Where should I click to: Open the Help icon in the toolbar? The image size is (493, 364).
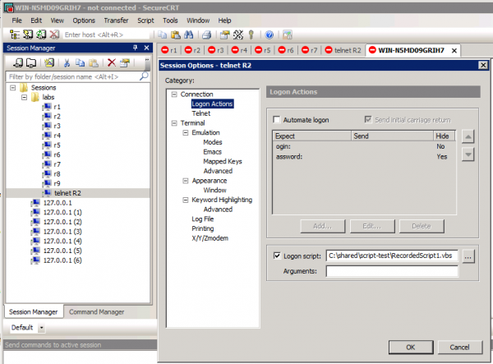coord(270,35)
